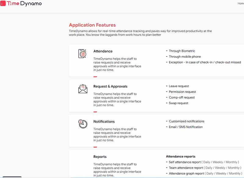This screenshot has width=244, height=178.
Task: Choose the Swap request item
Action: tap(178, 103)
